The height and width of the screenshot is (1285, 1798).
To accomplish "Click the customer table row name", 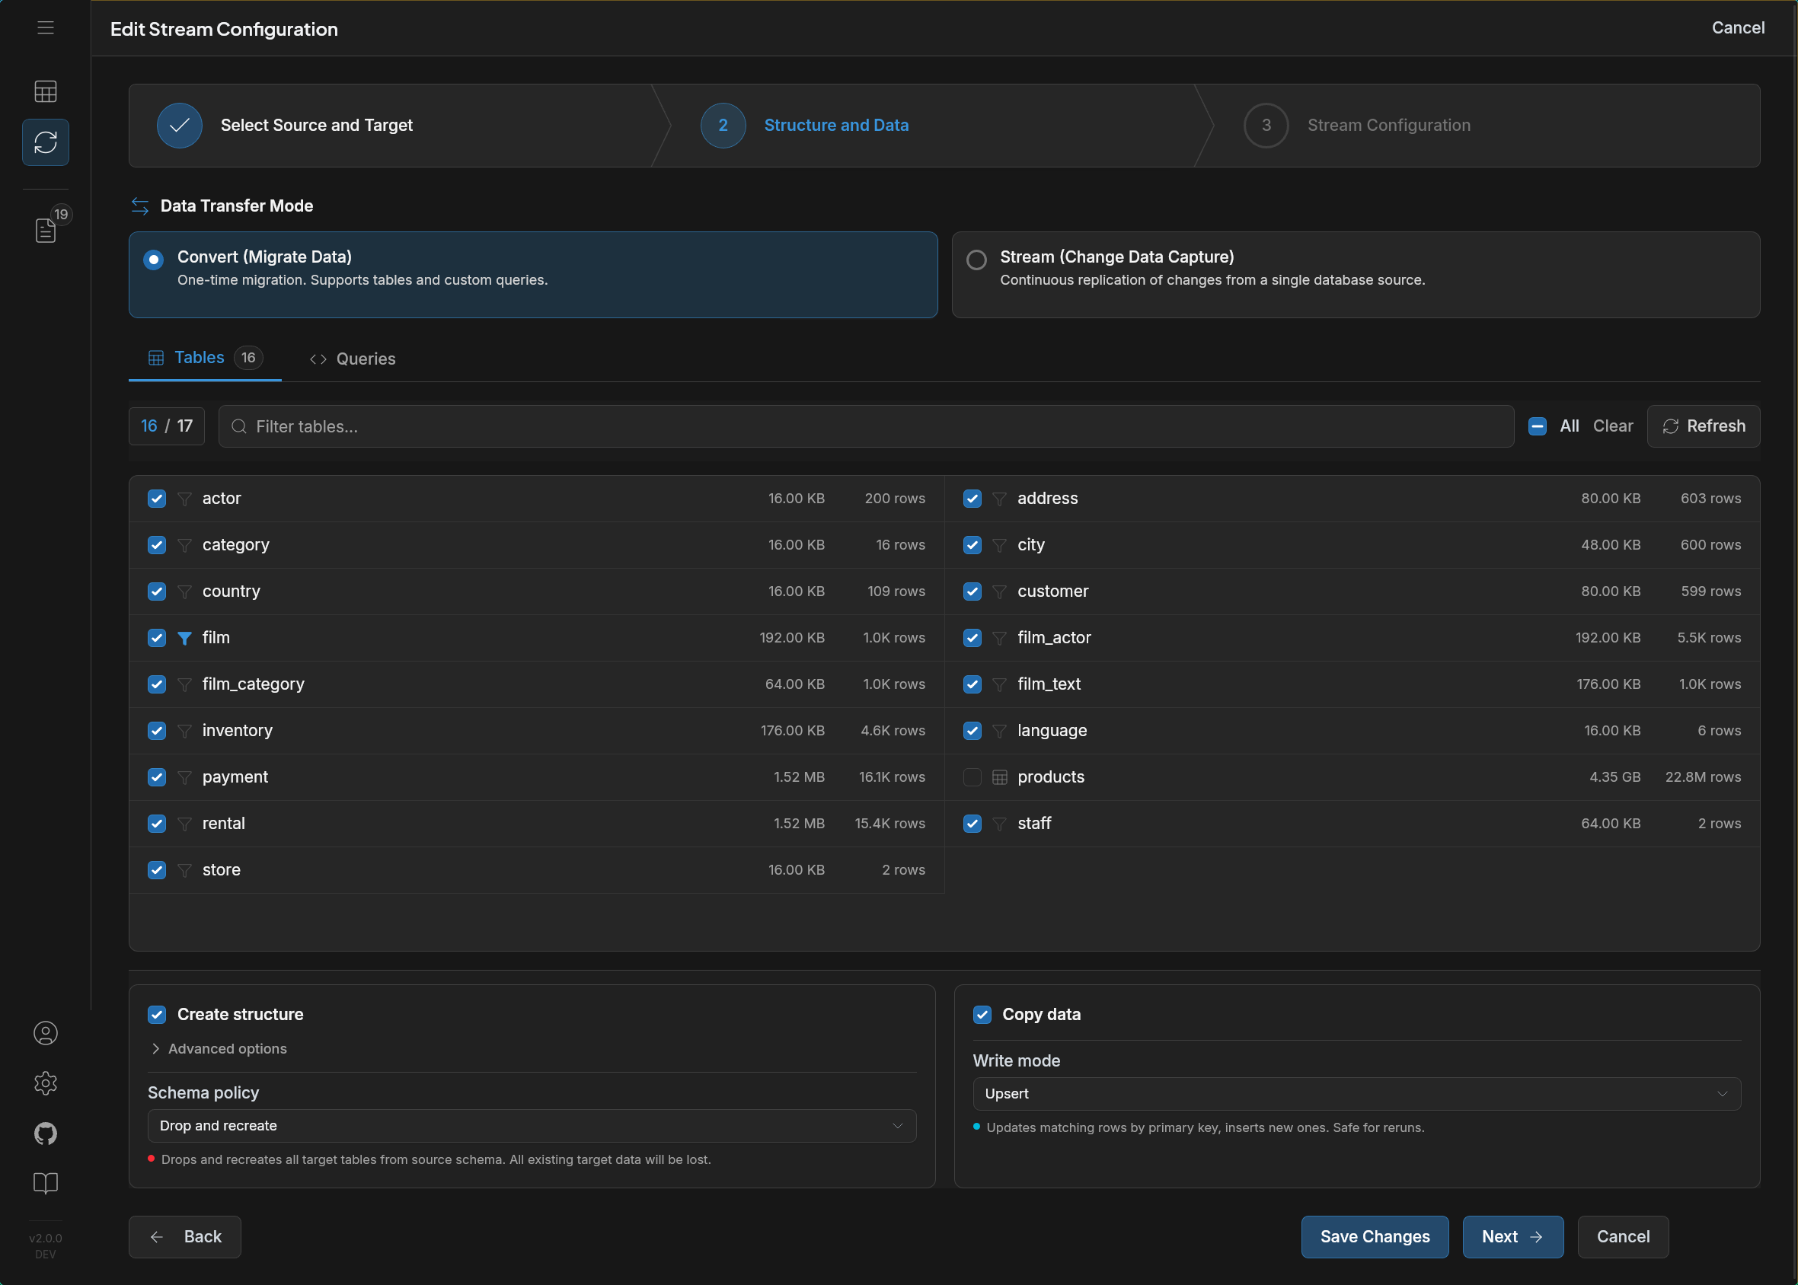I will pyautogui.click(x=1052, y=591).
